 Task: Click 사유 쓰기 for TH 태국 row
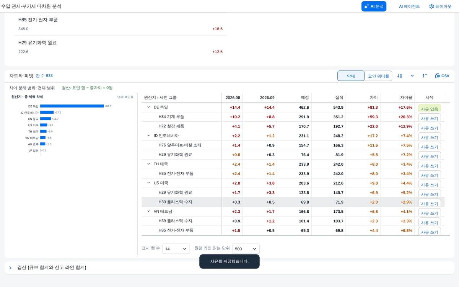[430, 165]
